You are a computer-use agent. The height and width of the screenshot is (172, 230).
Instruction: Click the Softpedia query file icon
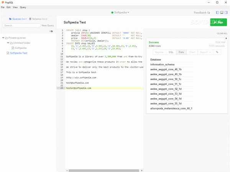click(13, 48)
